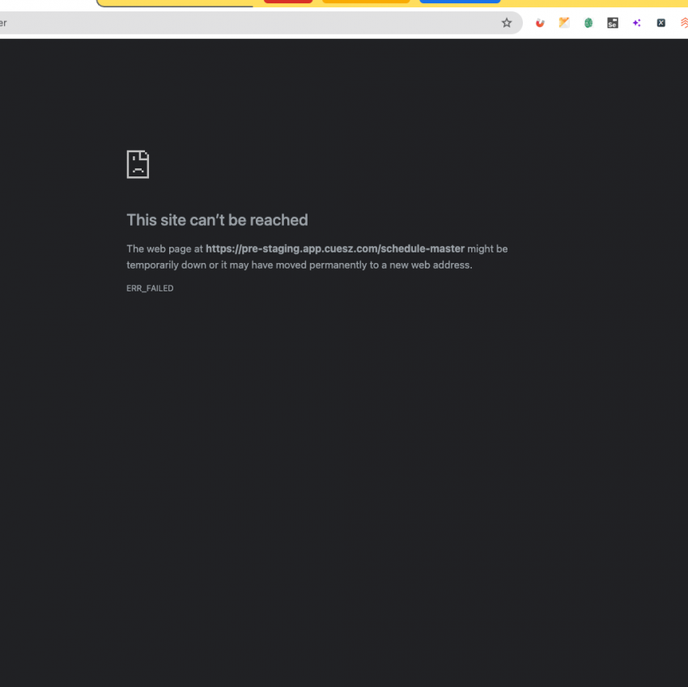Open the red magnet extension

pyautogui.click(x=540, y=23)
